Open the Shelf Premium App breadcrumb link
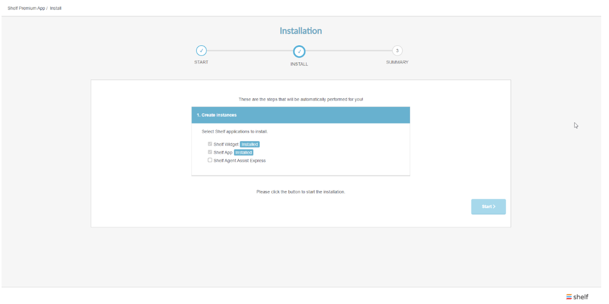Viewport: 609px width, 304px height. tap(26, 8)
